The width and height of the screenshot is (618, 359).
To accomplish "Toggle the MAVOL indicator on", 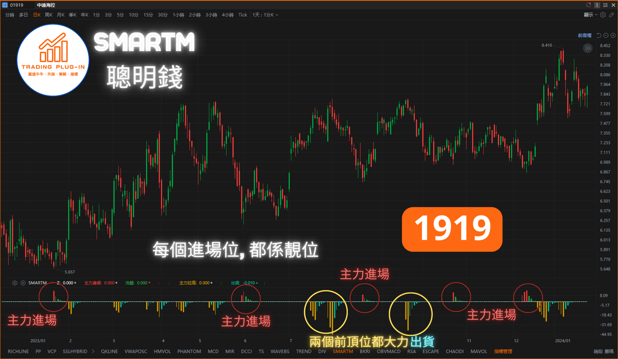I will 479,351.
